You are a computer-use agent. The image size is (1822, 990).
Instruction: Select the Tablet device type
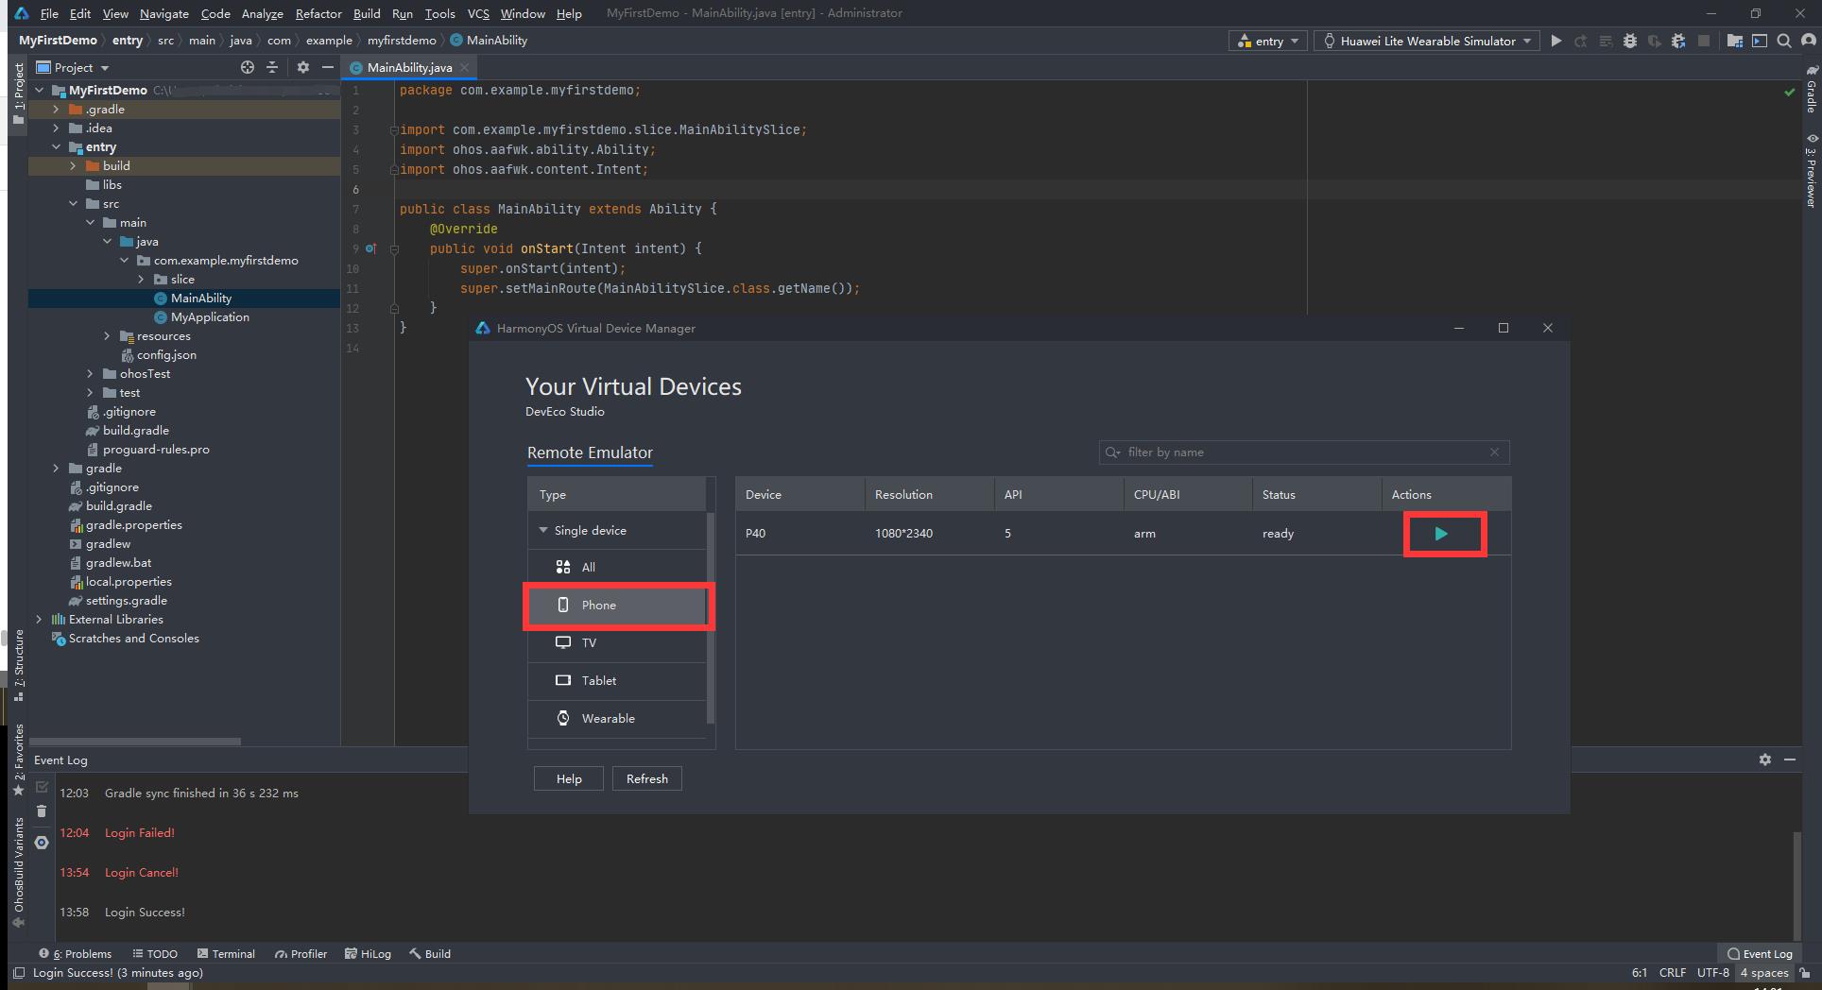[617, 681]
